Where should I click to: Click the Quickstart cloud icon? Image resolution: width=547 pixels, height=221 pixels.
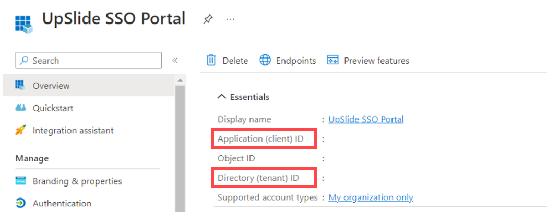tap(20, 108)
